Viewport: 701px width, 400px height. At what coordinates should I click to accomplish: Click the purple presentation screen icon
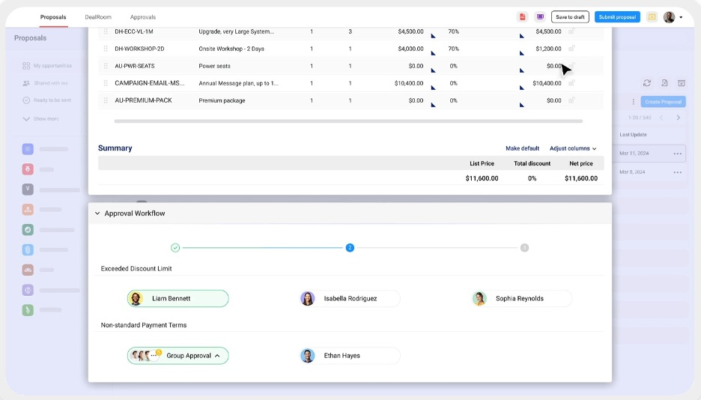pyautogui.click(x=540, y=17)
